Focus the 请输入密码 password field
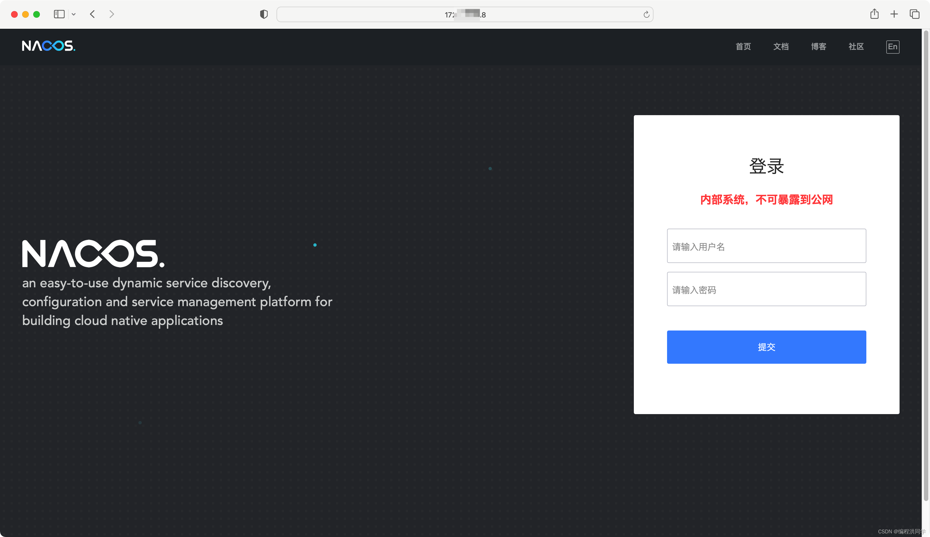 [x=766, y=289]
